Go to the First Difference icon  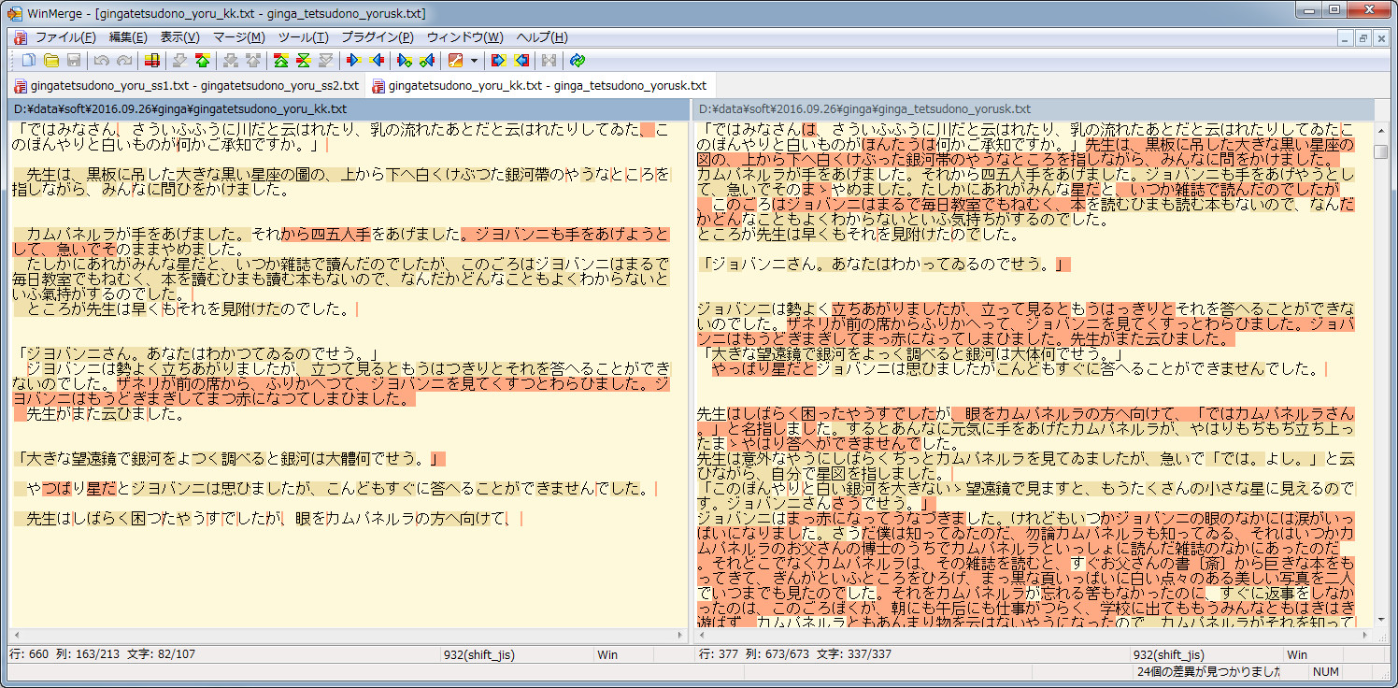click(x=280, y=59)
